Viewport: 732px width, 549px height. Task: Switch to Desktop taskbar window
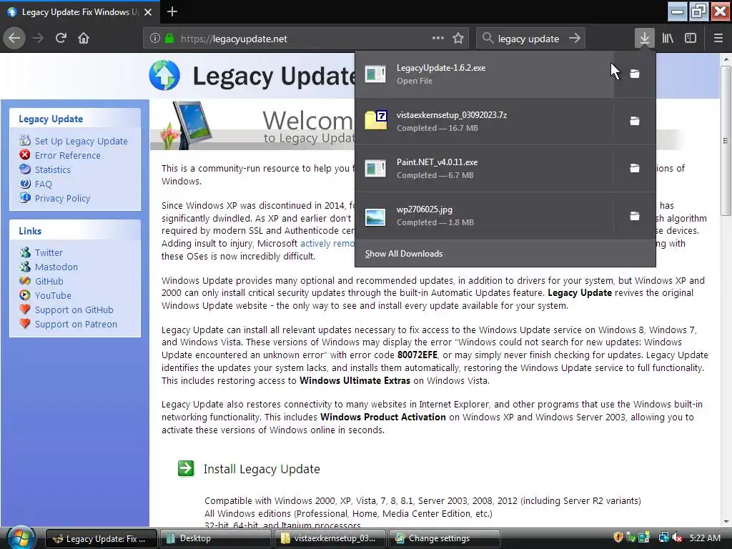[215, 538]
